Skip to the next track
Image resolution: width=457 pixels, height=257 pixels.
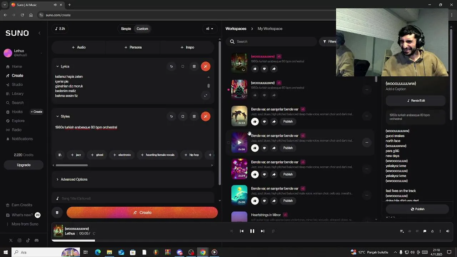262,231
